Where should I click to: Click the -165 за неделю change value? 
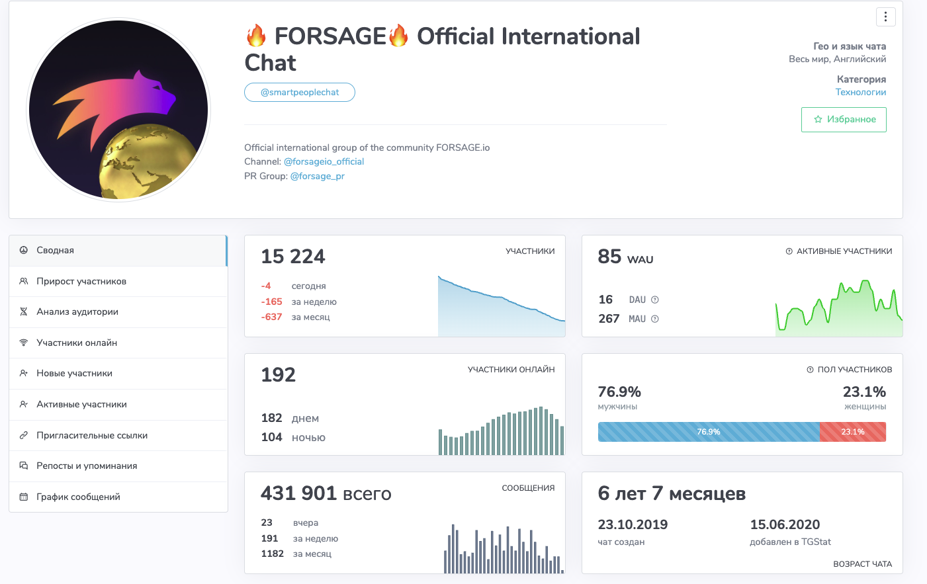299,302
